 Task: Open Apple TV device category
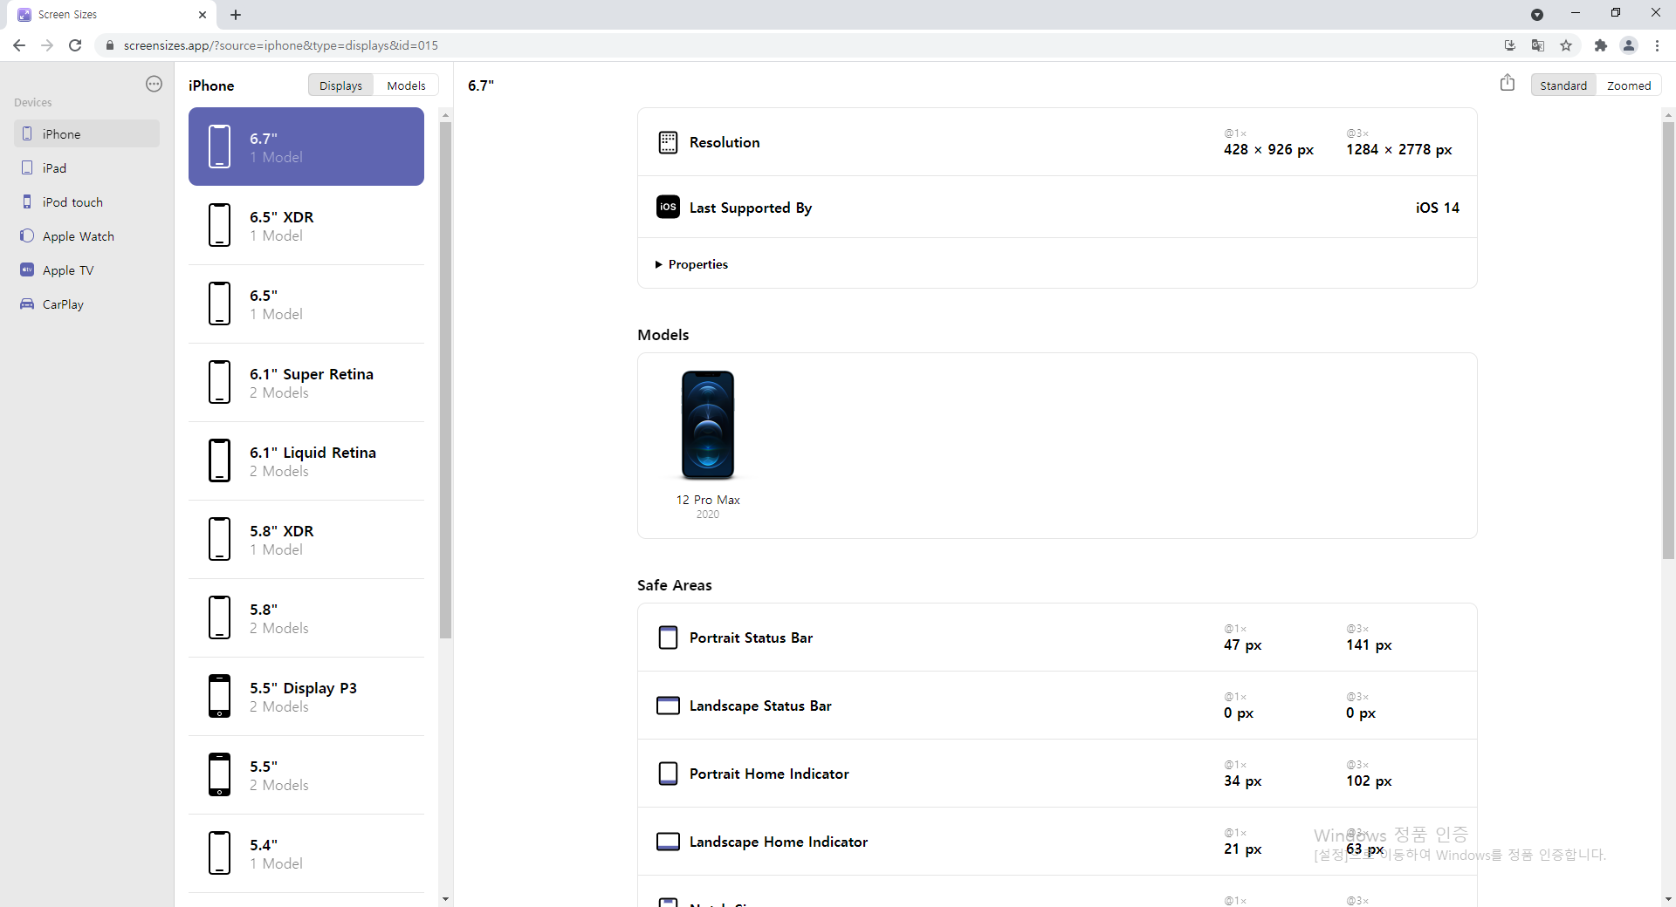(x=86, y=269)
